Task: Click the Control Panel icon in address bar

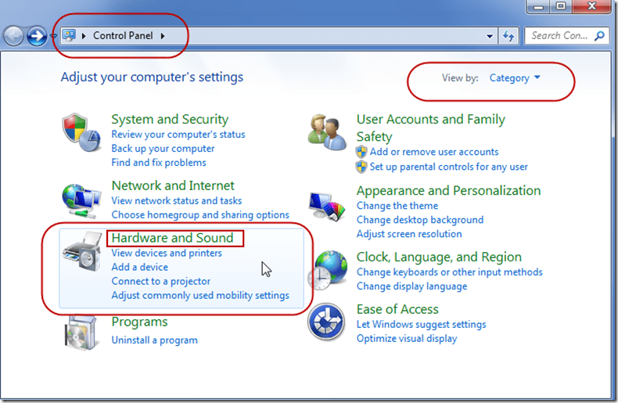Action: (70, 36)
